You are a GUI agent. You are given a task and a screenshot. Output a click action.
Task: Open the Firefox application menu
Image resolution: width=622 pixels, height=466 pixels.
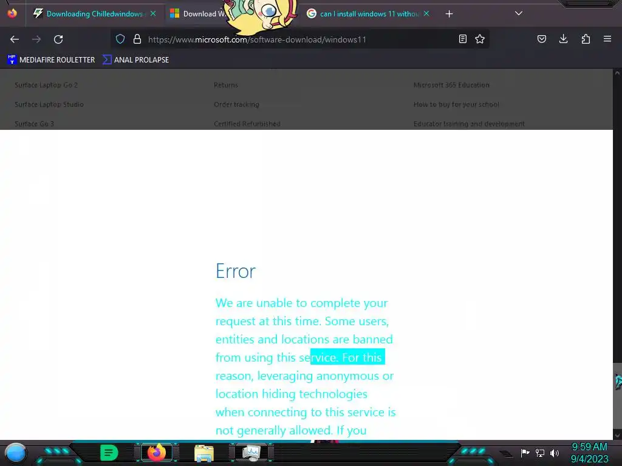(x=607, y=39)
